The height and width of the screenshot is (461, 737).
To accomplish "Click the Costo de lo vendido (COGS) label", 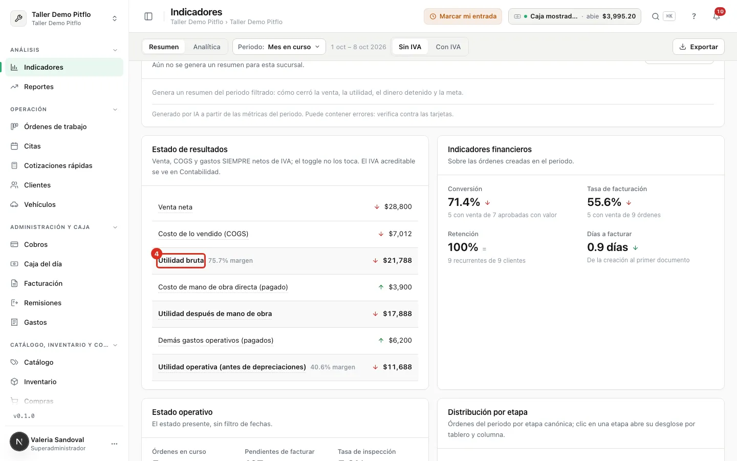I will 203,234.
